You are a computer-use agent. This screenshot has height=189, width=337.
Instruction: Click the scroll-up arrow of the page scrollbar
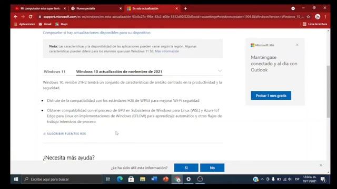pyautogui.click(x=328, y=31)
